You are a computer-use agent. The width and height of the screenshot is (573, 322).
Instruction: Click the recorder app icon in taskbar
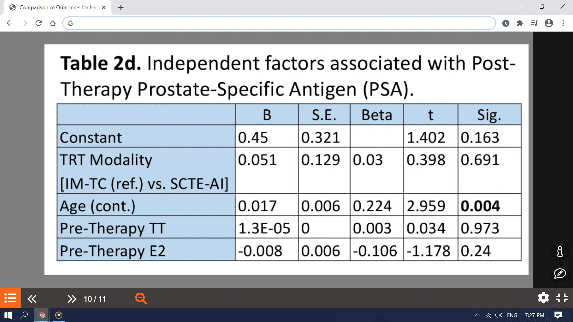pos(59,315)
